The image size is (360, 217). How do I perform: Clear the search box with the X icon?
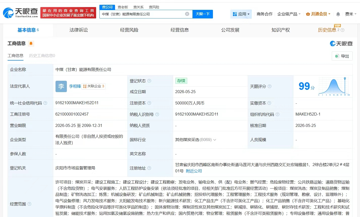[x=187, y=14]
